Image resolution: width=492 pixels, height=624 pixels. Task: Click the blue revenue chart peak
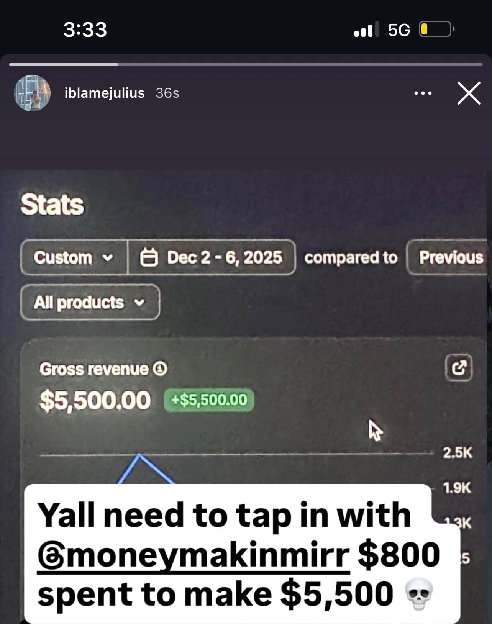tap(139, 456)
